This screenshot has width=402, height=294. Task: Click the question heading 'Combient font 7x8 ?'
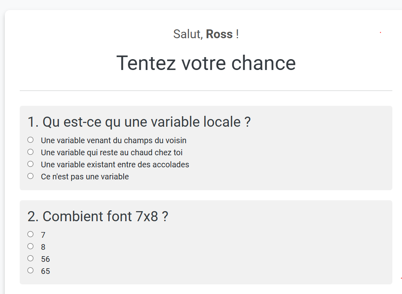click(x=106, y=216)
